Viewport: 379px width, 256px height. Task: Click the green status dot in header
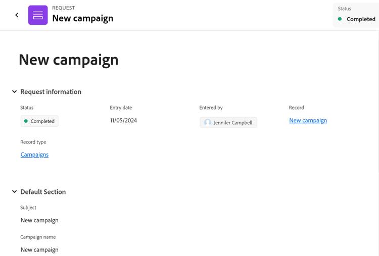pos(340,19)
